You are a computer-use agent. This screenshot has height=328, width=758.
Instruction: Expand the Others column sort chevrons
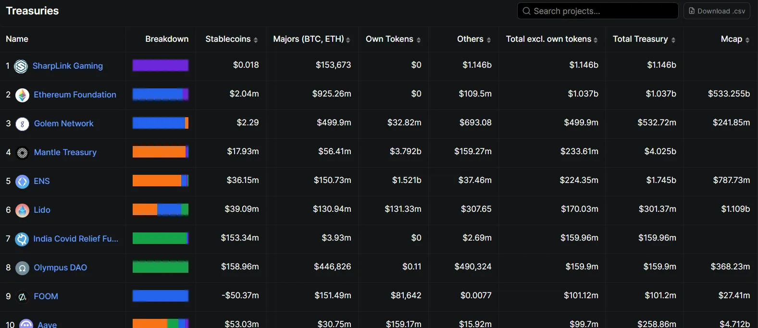[x=489, y=39]
